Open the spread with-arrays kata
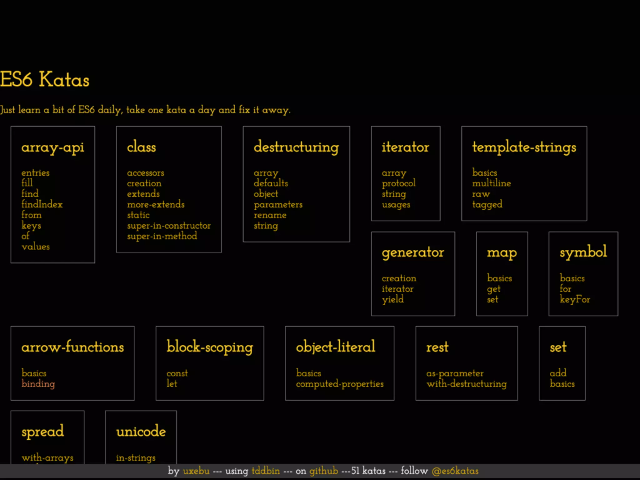The width and height of the screenshot is (640, 480). (47, 458)
